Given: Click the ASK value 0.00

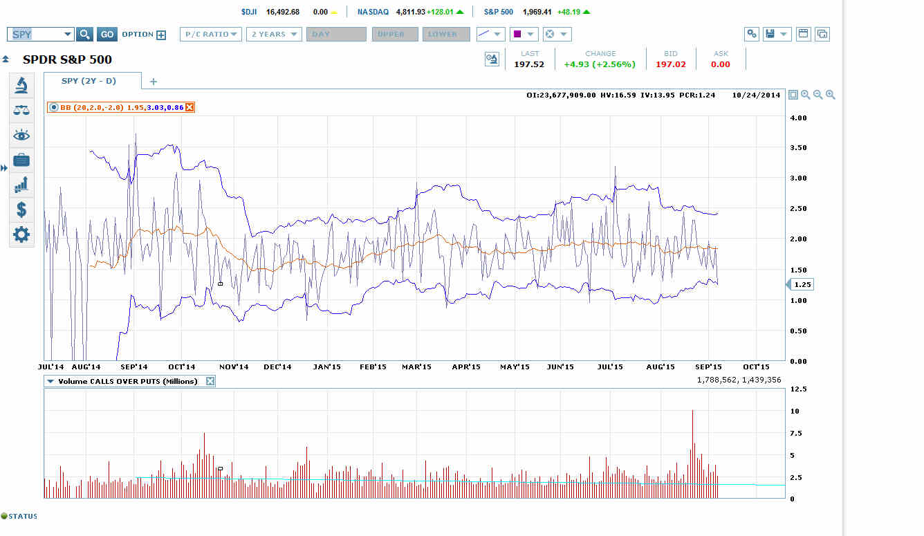Looking at the screenshot, I should 721,64.
